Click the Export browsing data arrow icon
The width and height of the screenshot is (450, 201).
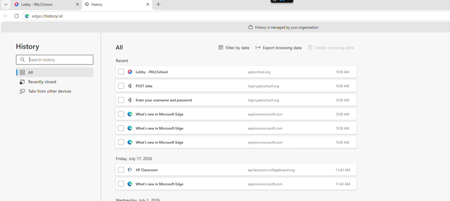click(258, 48)
